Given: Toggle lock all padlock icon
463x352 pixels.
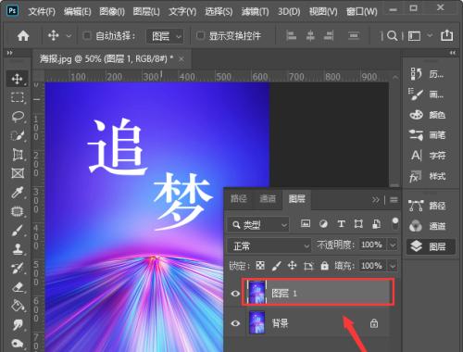Looking at the screenshot, I should pyautogui.click(x=324, y=266).
